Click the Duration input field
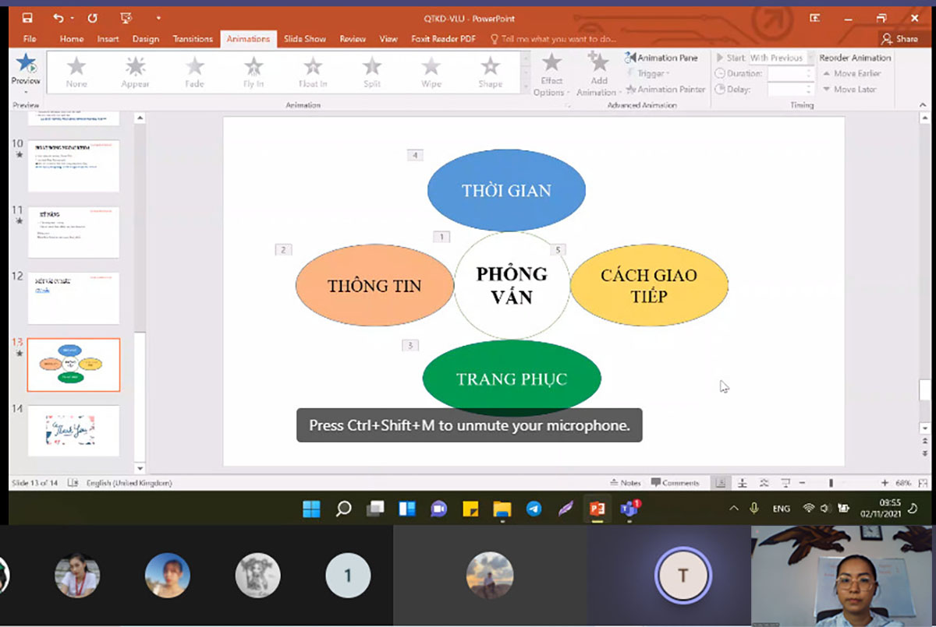The image size is (936, 627). click(x=791, y=73)
